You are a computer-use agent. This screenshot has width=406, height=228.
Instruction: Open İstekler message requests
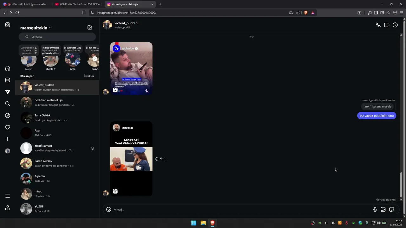point(89,76)
